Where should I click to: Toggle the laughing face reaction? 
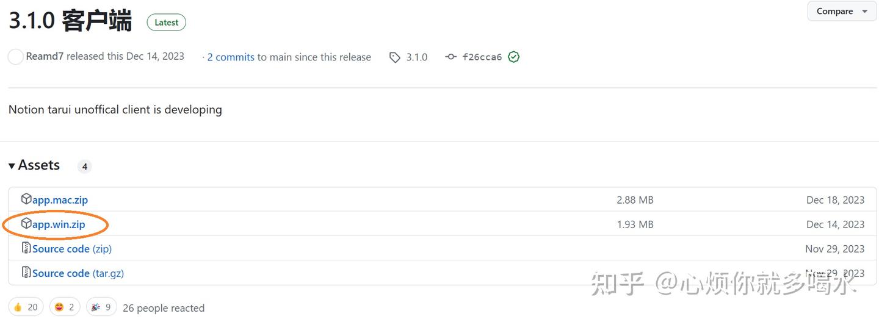[x=65, y=307]
